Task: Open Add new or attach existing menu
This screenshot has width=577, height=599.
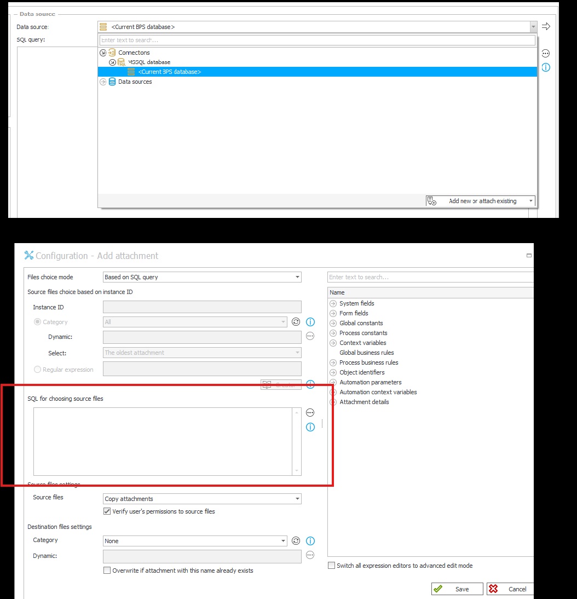Action: [x=480, y=201]
